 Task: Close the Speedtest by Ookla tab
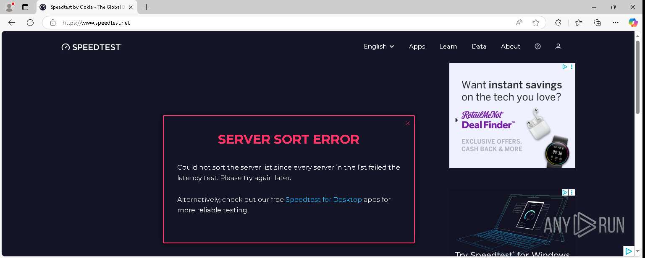click(x=131, y=7)
